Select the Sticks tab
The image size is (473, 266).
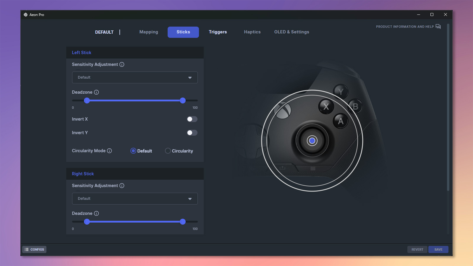(x=183, y=32)
